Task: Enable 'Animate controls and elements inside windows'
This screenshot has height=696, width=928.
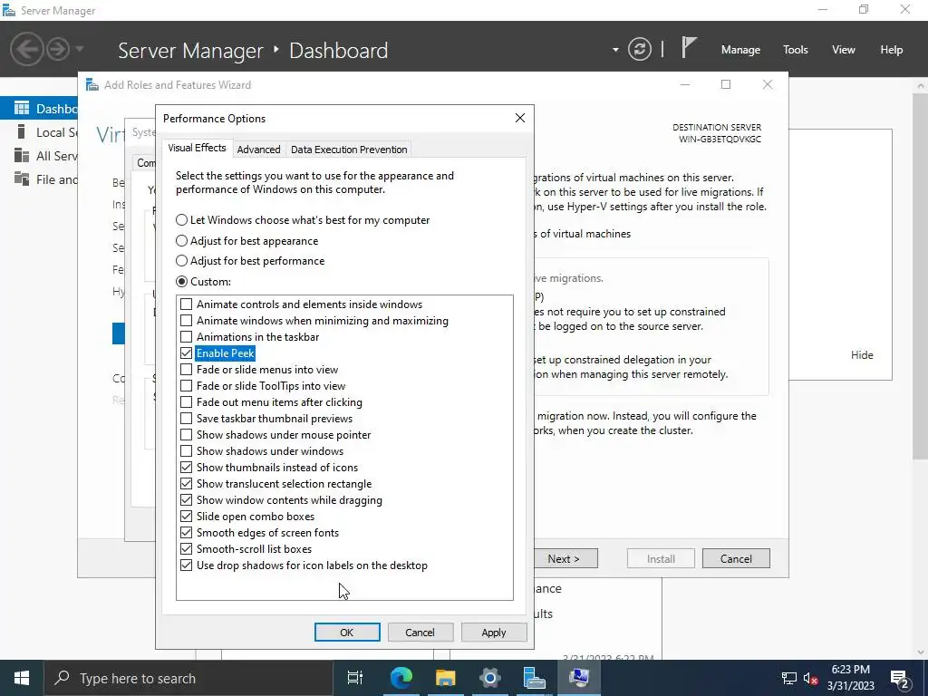Action: (187, 304)
